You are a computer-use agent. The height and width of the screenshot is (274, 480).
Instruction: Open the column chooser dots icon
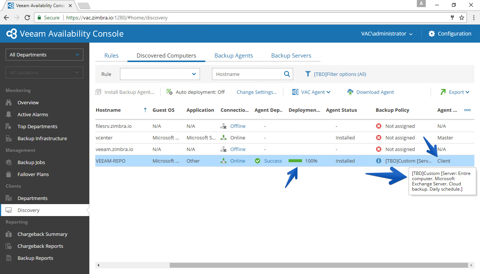(x=467, y=110)
